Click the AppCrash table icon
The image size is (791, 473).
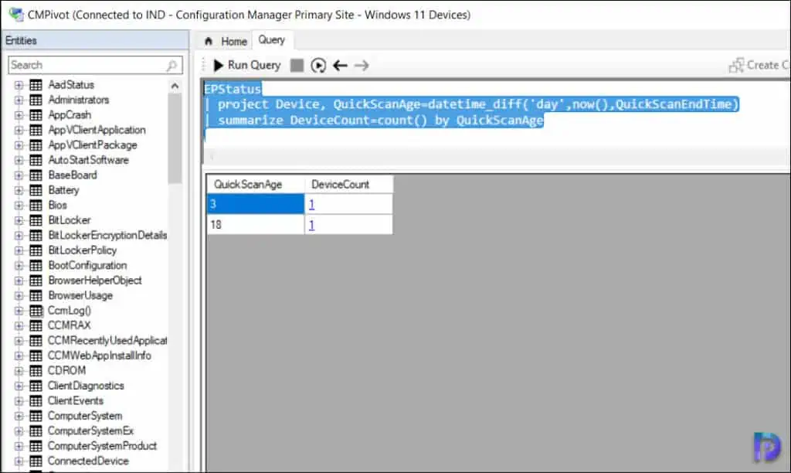(x=36, y=115)
